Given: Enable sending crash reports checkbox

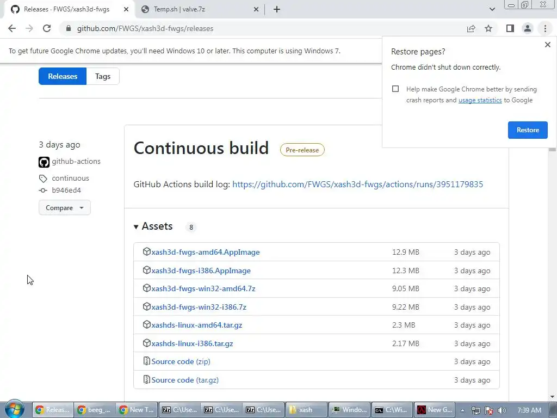Looking at the screenshot, I should [x=395, y=89].
